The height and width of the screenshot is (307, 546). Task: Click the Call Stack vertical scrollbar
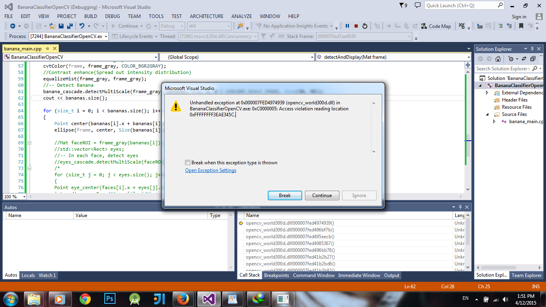468,242
